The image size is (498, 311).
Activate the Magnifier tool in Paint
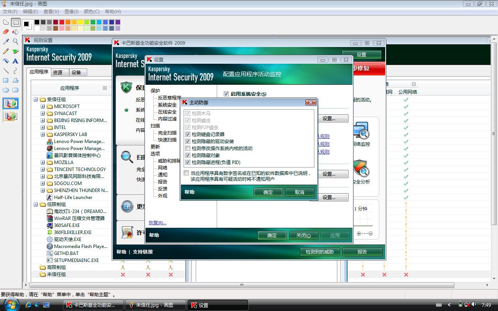click(16, 41)
